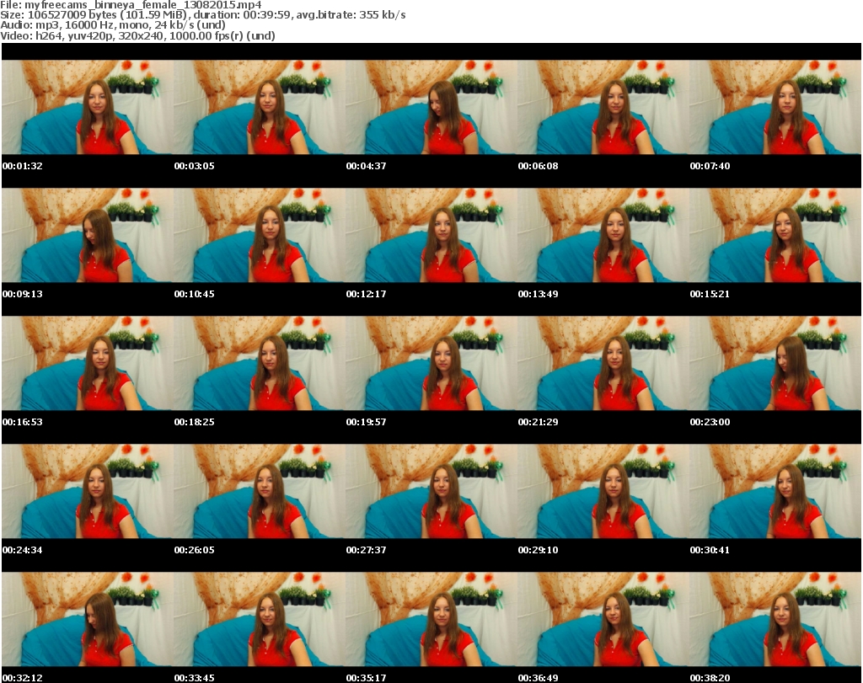The width and height of the screenshot is (863, 683).
Task: Open the frame thumbnail stamped 00:38:20
Action: pyautogui.click(x=775, y=619)
